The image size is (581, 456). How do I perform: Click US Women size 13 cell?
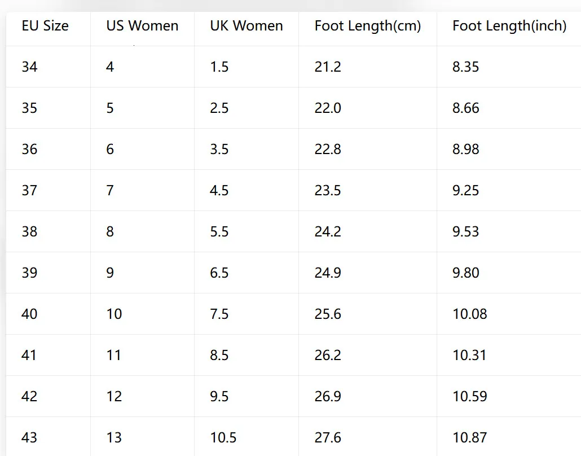click(x=142, y=437)
